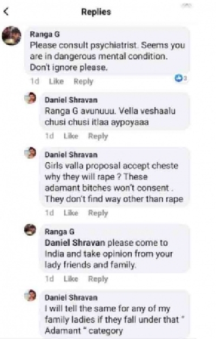The image size is (216, 339).
Task: Reply to the 'Girls valla proposal' comment
Action: pos(98,213)
